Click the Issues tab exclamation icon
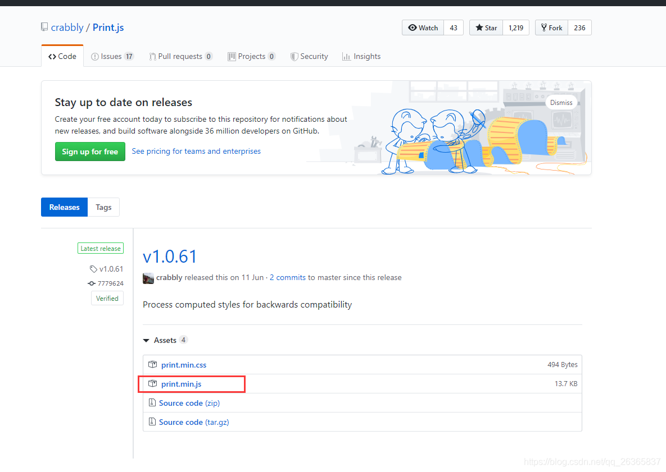Image resolution: width=666 pixels, height=472 pixels. tap(95, 56)
